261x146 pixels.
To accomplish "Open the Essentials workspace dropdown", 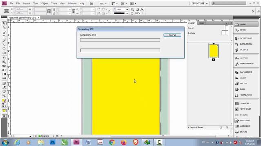I will point(199,4).
